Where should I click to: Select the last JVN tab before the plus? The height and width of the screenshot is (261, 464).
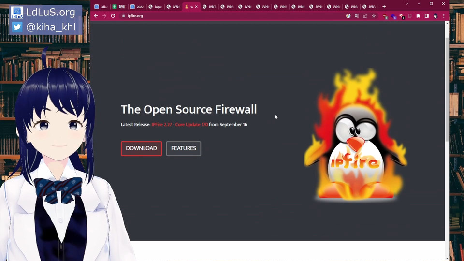tap(369, 6)
